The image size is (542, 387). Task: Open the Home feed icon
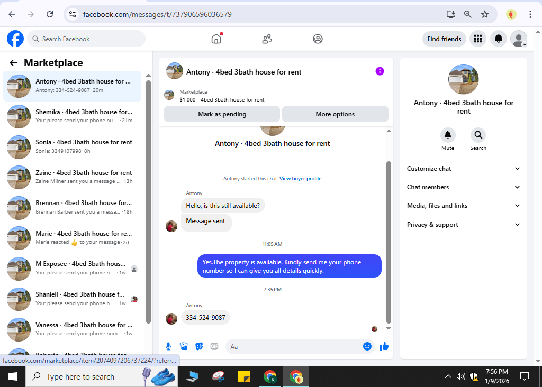tap(216, 39)
